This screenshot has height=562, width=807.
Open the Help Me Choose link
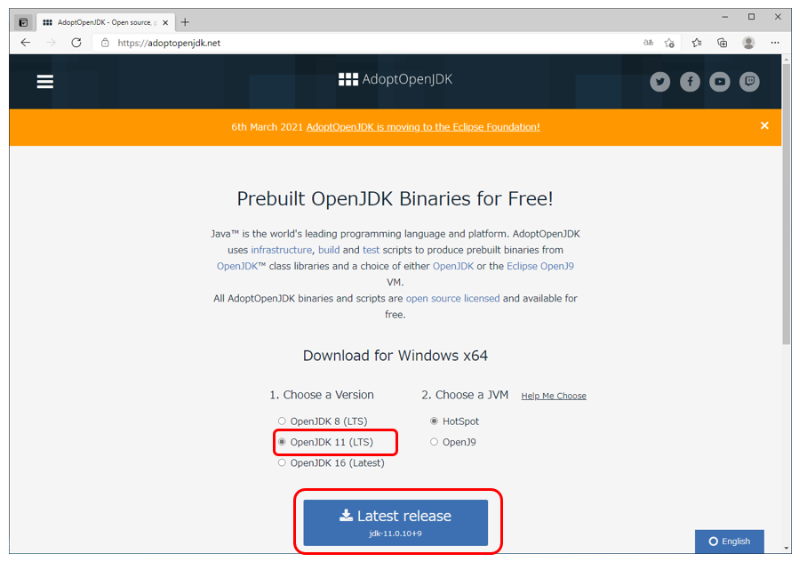(x=554, y=396)
